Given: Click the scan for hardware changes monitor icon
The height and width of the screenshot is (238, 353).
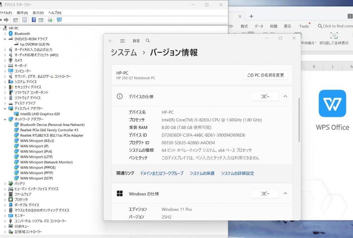Looking at the screenshot, I should [59, 20].
